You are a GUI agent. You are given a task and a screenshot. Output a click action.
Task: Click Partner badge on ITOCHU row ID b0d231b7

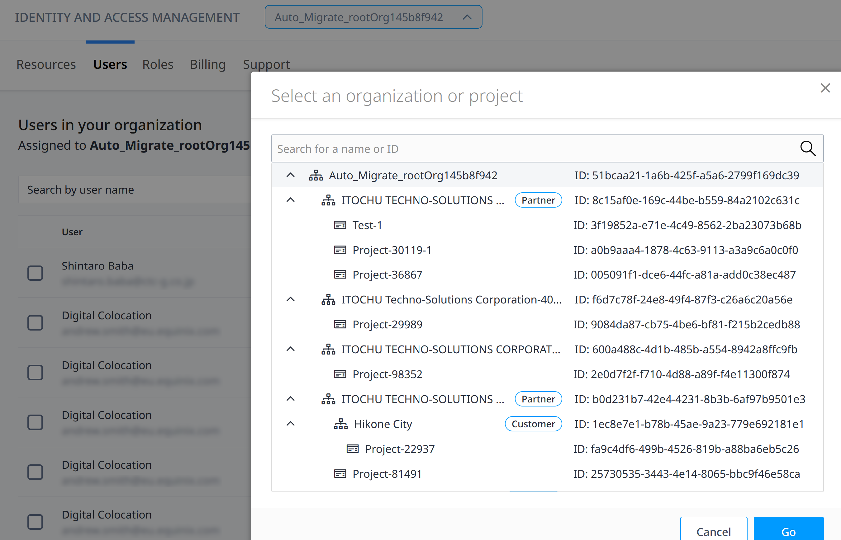[x=538, y=399]
